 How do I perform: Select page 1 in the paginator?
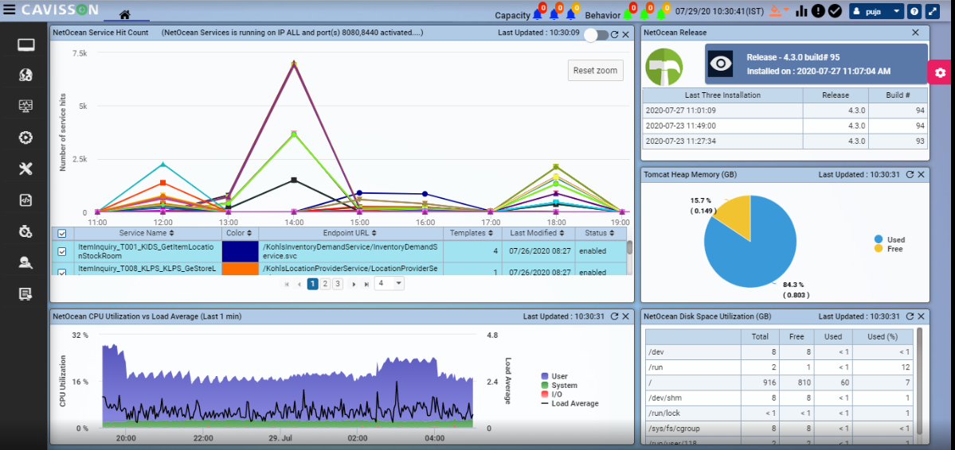pos(312,283)
